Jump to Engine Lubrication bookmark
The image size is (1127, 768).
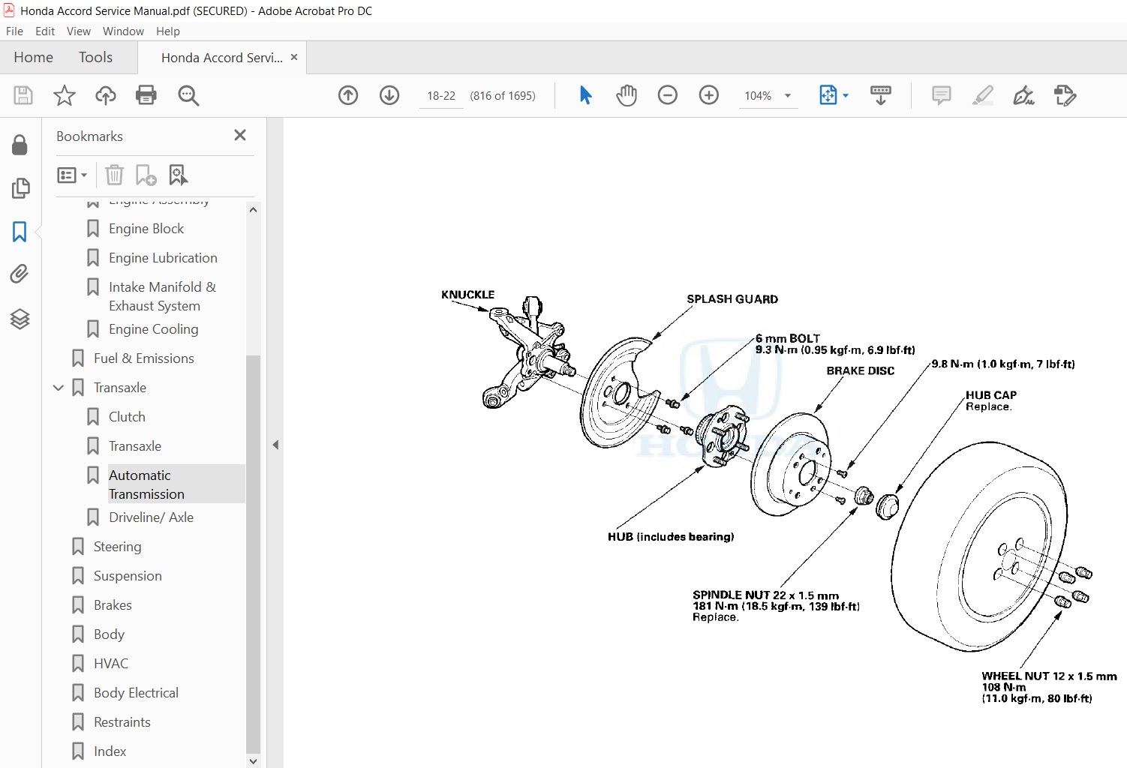click(163, 258)
